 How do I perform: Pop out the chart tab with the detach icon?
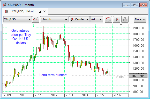pyautogui.click(x=40, y=11)
